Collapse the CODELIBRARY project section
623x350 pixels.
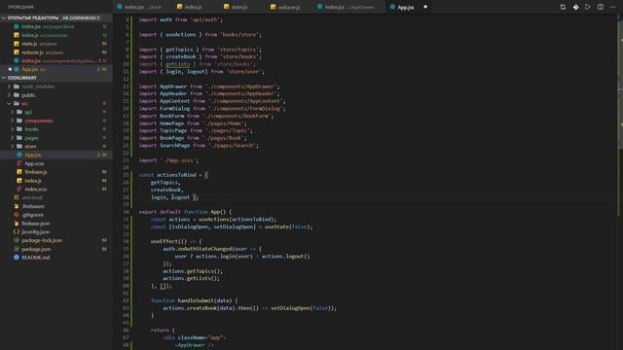(x=4, y=78)
